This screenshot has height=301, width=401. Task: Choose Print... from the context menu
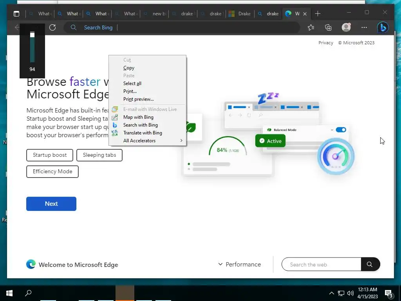tap(147, 91)
